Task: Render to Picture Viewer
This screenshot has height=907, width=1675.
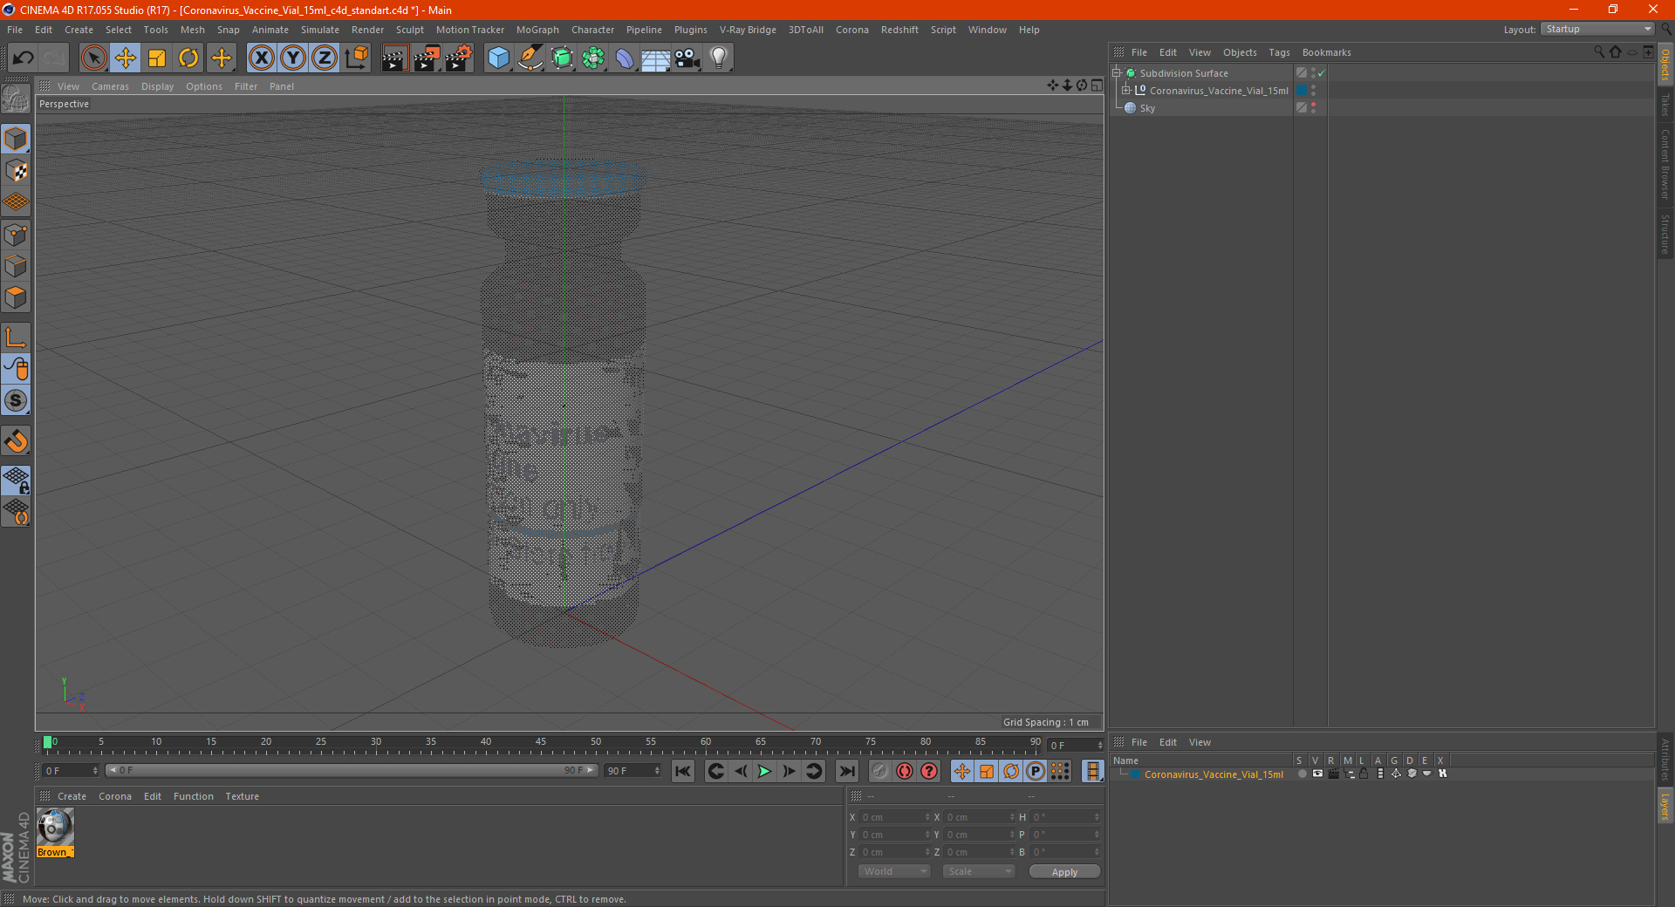Action: [427, 58]
